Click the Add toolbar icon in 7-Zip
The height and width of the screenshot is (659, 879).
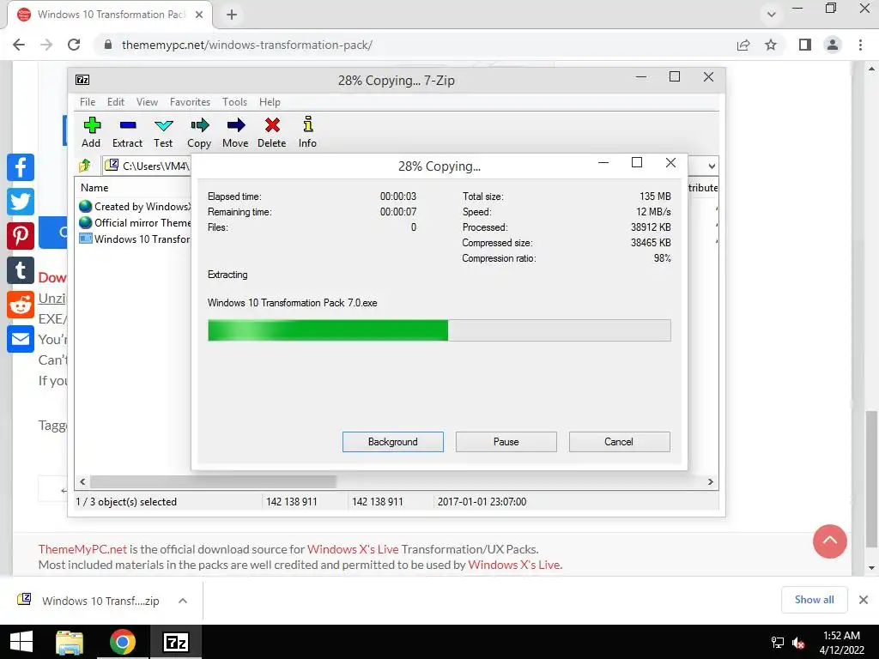[91, 132]
